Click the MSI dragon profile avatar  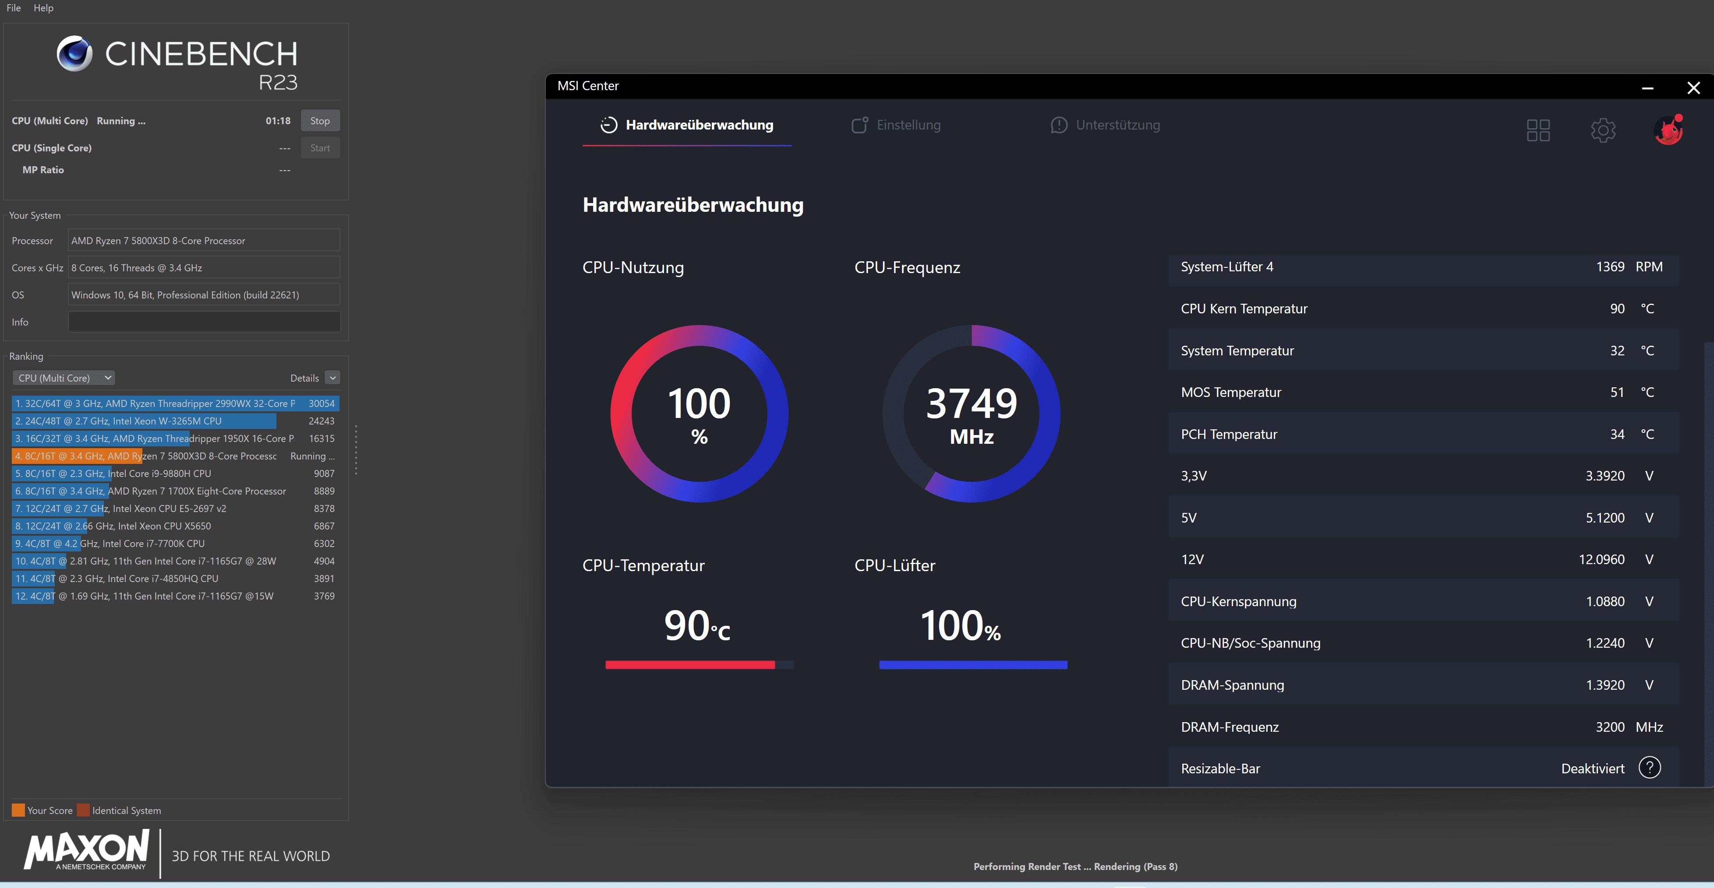click(1668, 130)
